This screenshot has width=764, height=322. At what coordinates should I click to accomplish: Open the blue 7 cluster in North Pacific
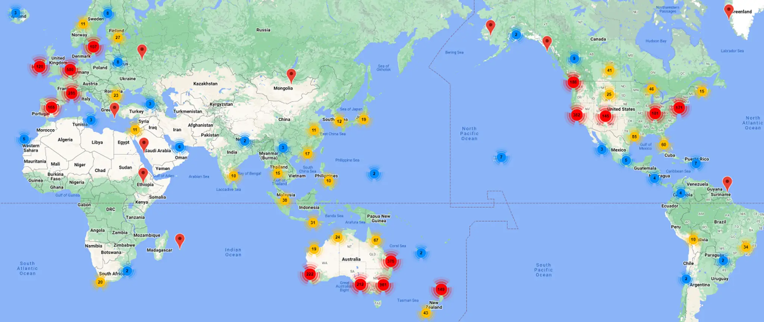point(501,157)
